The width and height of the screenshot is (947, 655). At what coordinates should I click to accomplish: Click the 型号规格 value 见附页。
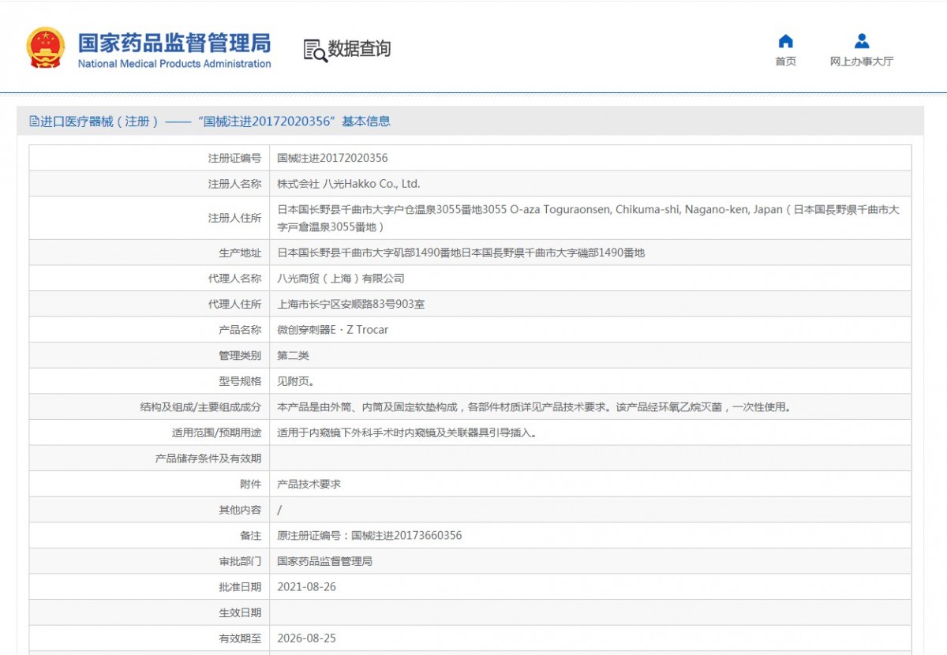point(296,381)
